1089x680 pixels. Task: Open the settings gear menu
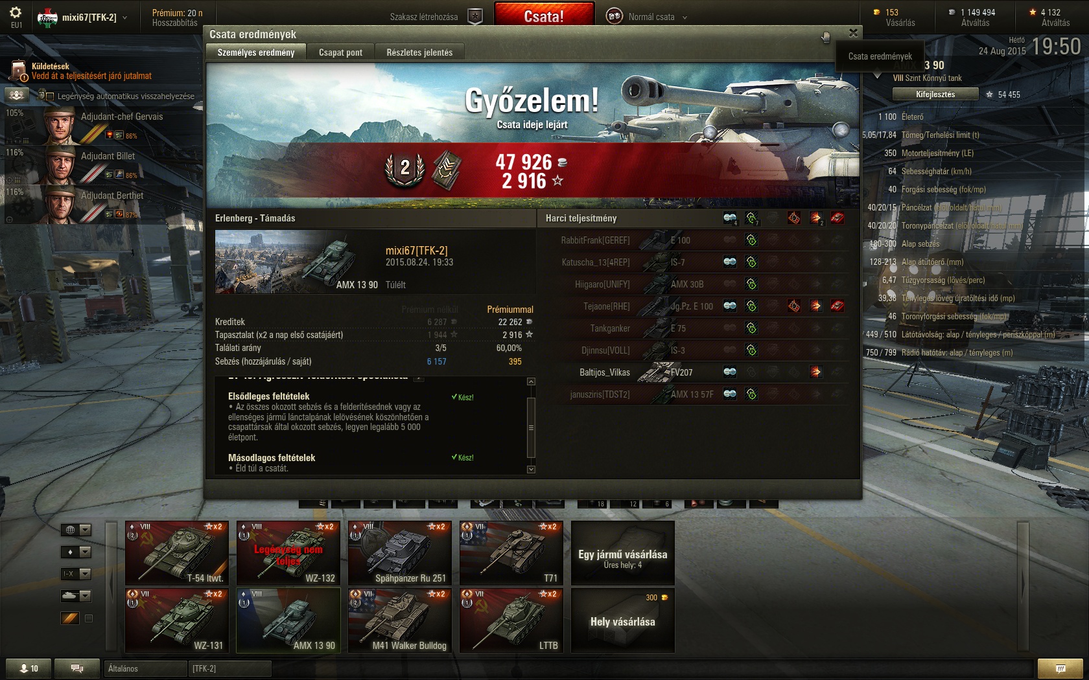point(16,12)
